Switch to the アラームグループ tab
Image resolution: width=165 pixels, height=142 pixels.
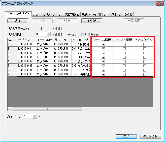44,14
